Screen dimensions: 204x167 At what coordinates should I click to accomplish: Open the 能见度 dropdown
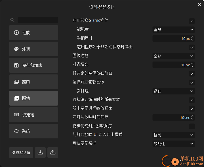(x=174, y=30)
